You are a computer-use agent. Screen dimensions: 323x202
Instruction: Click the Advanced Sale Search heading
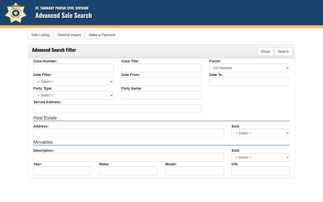[64, 16]
